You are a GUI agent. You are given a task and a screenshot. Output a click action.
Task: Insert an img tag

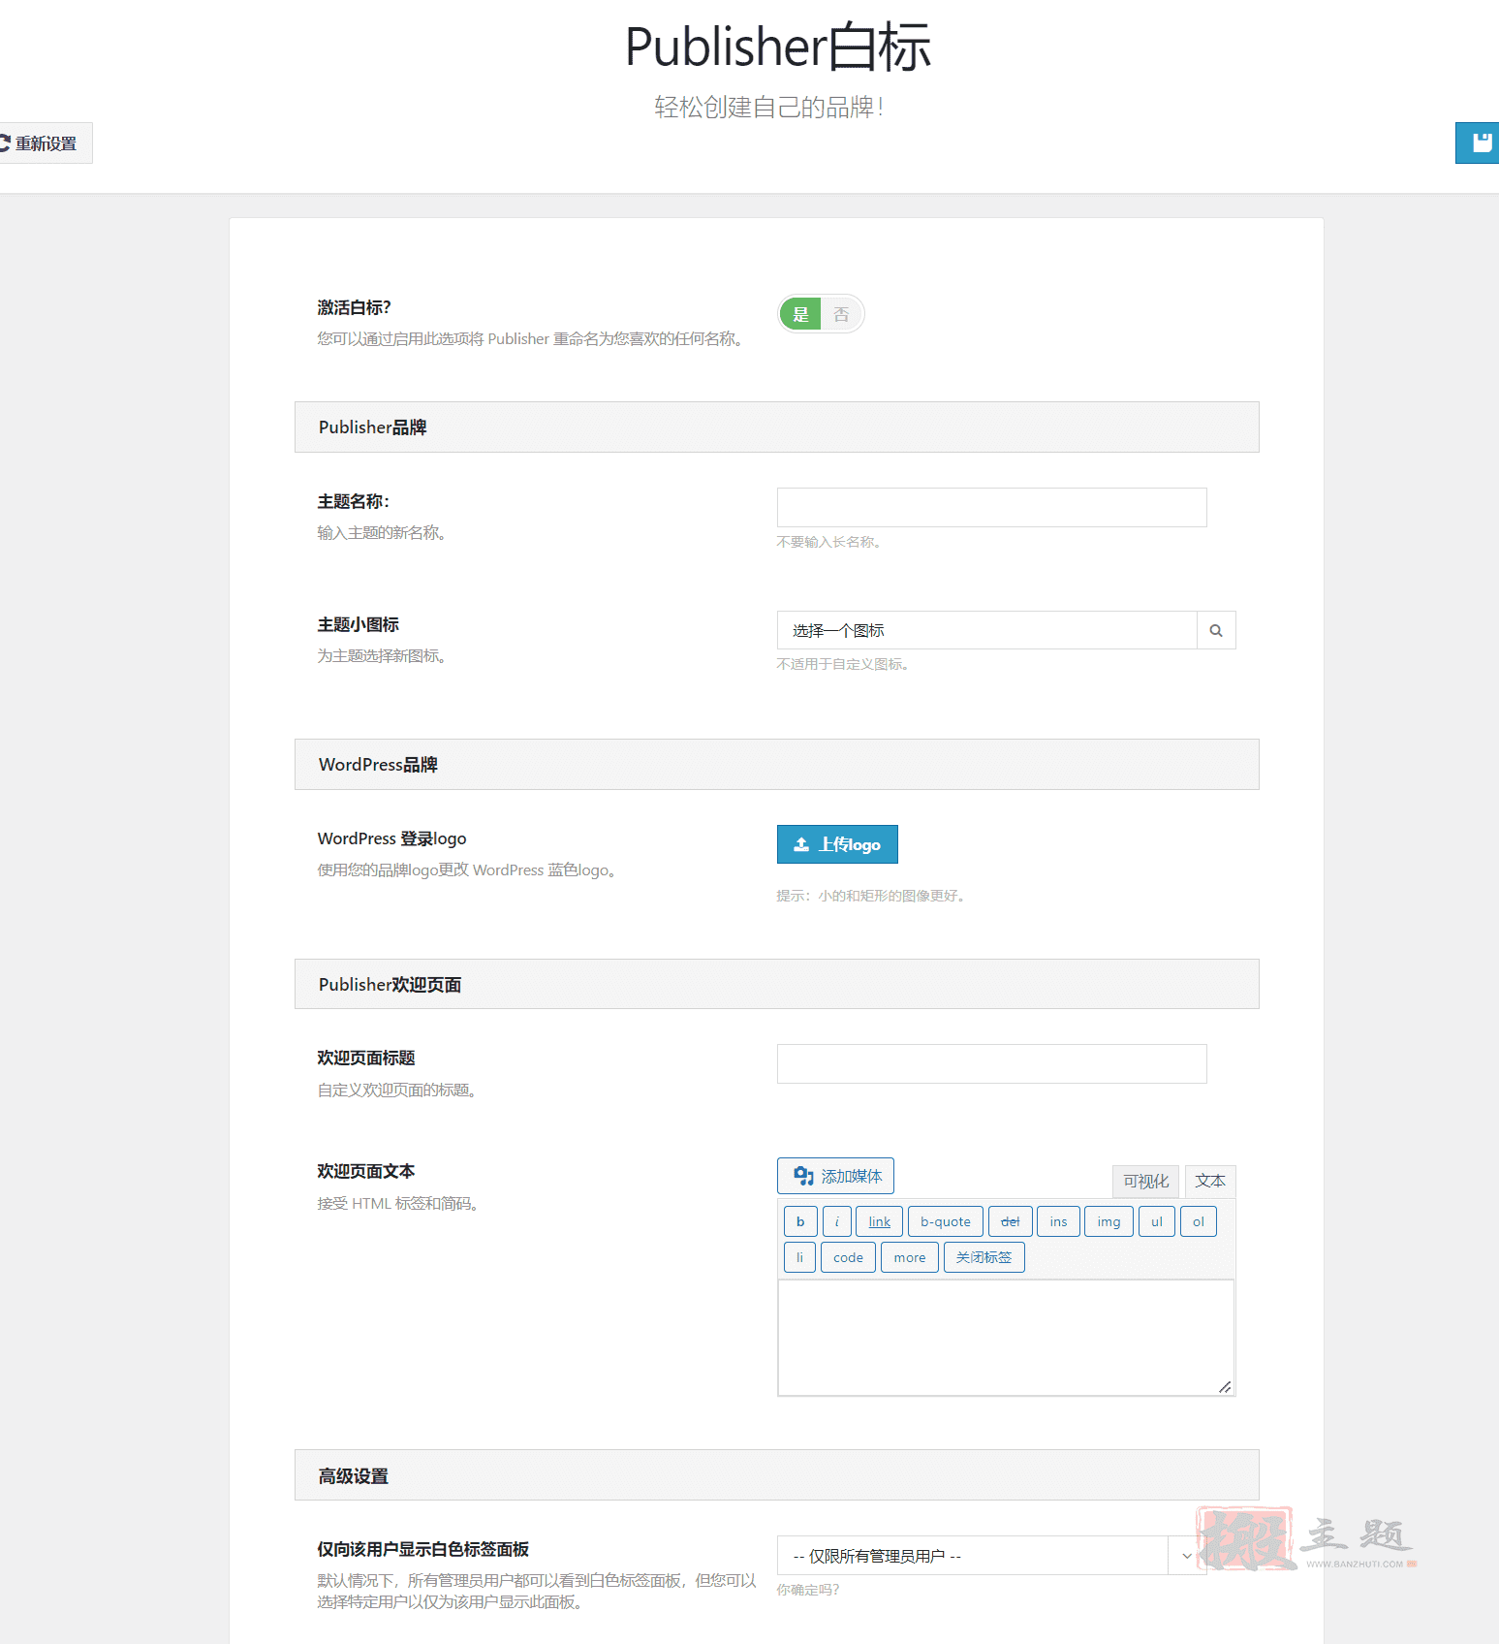click(x=1109, y=1221)
